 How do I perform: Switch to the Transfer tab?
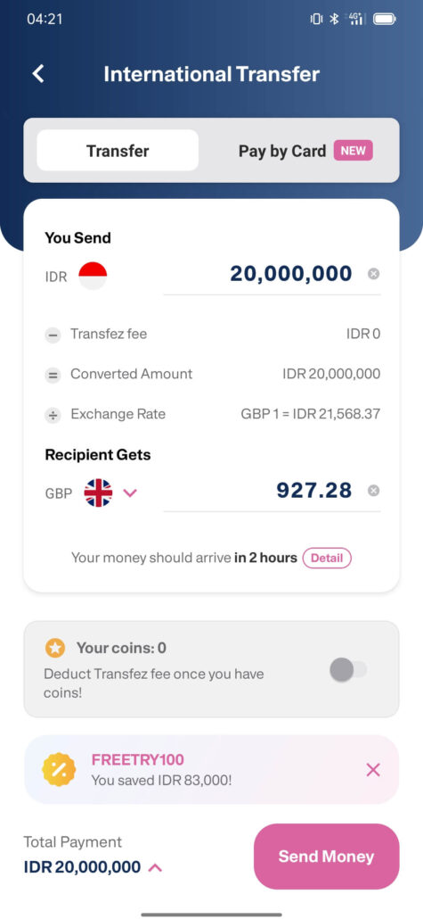pyautogui.click(x=118, y=151)
